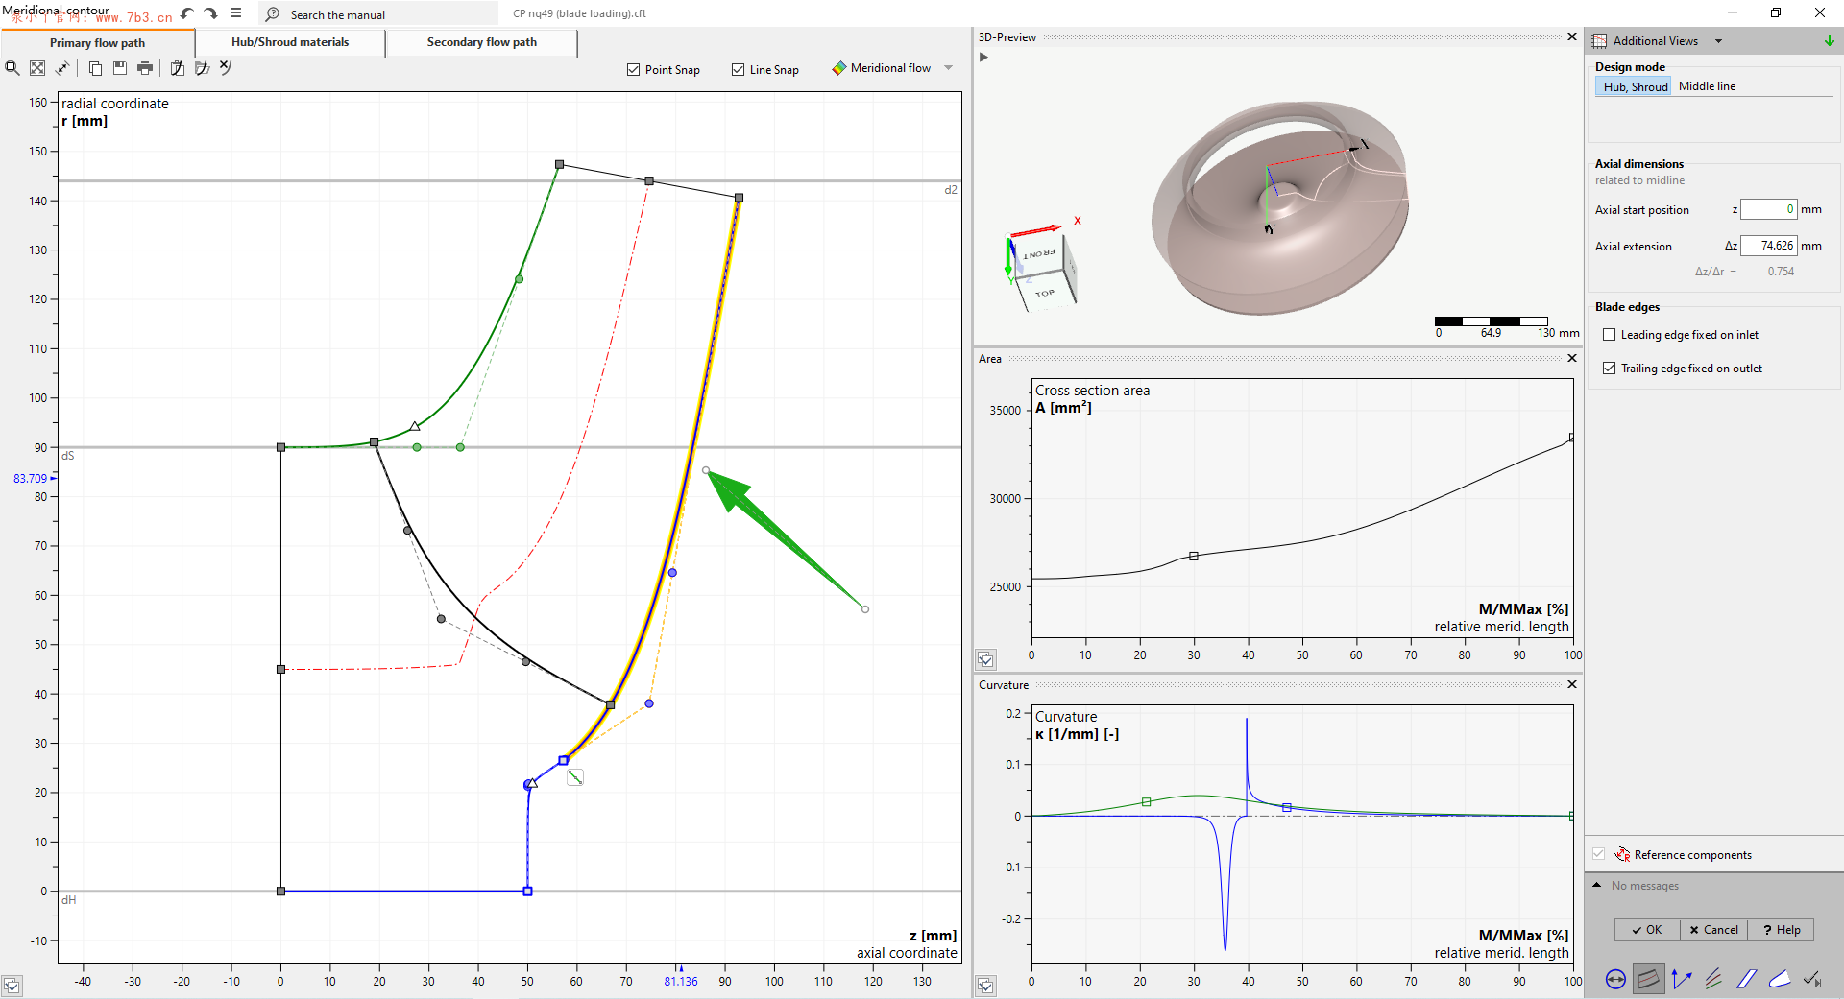Open main diagram options icon bottom-left

(x=12, y=986)
